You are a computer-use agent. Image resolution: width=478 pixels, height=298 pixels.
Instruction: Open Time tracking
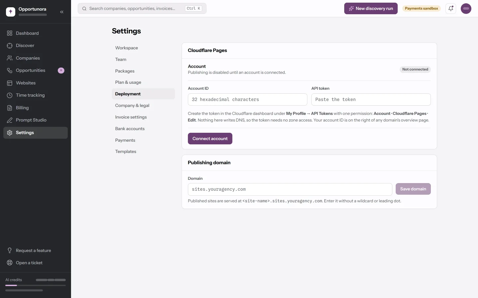click(36, 95)
